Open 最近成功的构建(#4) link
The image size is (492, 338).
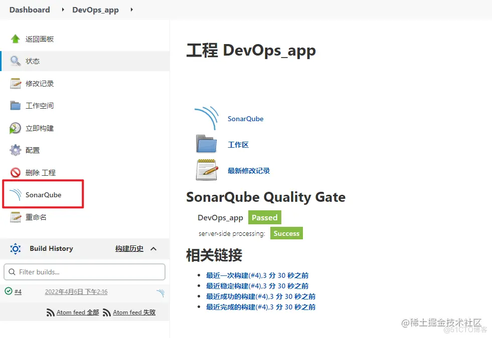[261, 296]
